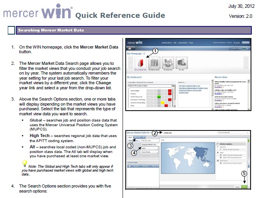The height and width of the screenshot is (198, 258).
Task: Click the yellow Operations Engineering heatmap cell
Action: tap(163, 102)
